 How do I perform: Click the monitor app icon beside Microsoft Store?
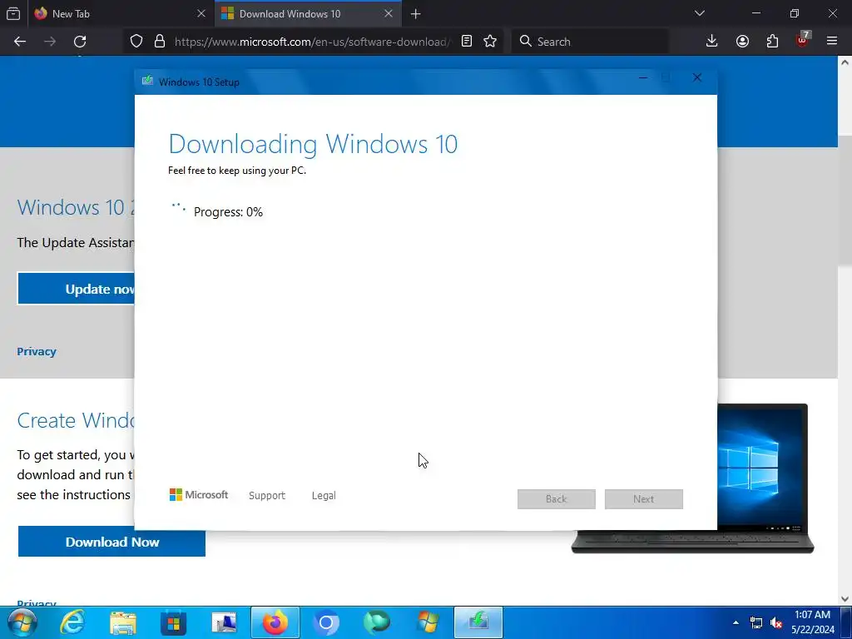pos(224,622)
